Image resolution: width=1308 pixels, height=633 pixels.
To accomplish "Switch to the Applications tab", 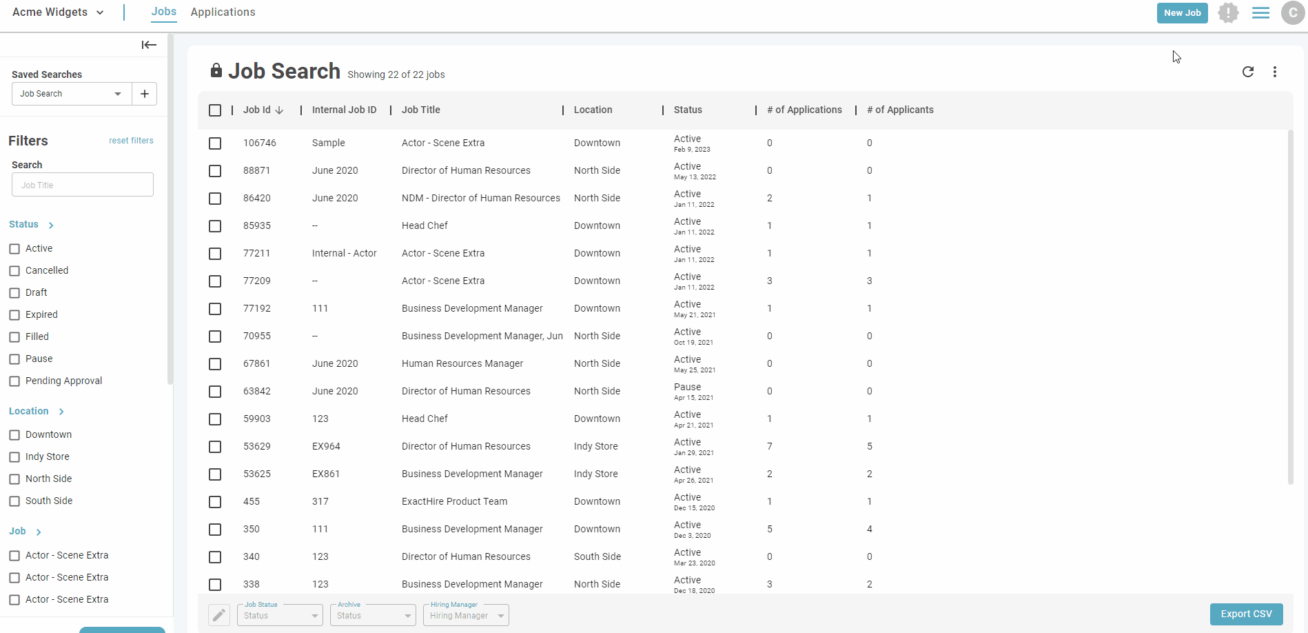I will [223, 12].
